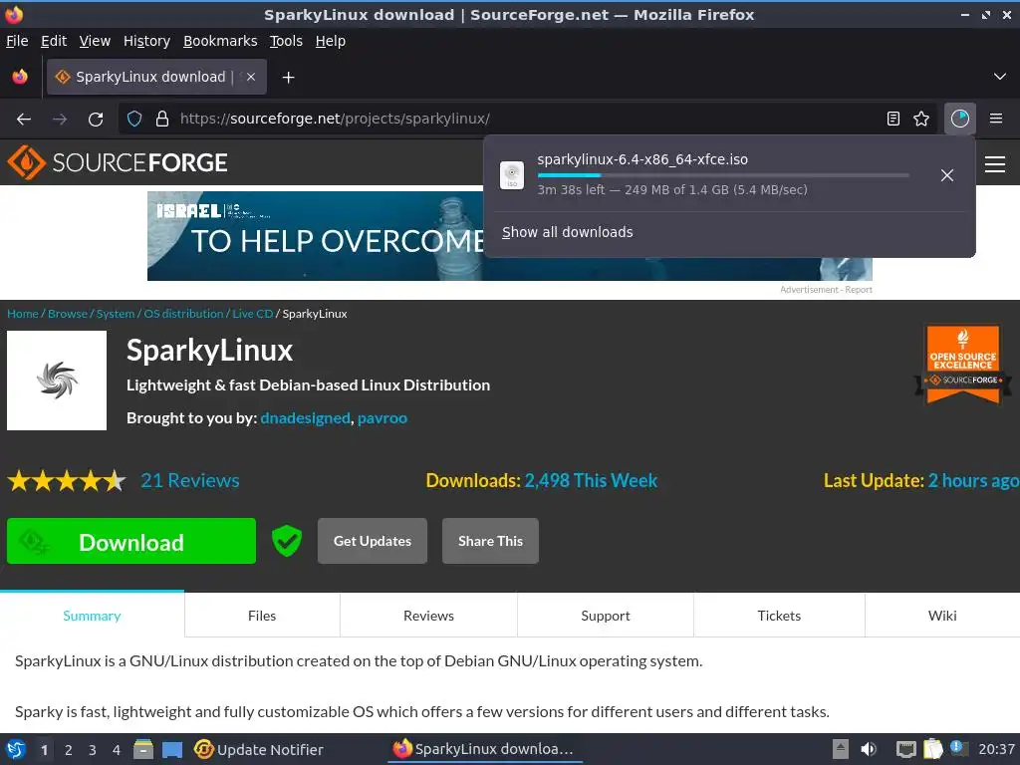Click the forward navigation arrow

(x=59, y=120)
